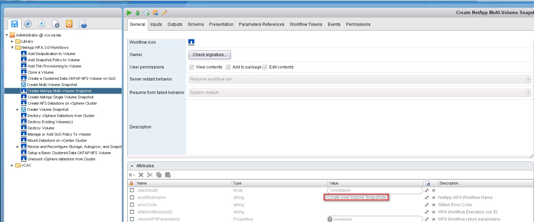This screenshot has height=222, width=534.
Task: Toggle the Edit contents checkbox
Action: coord(265,67)
